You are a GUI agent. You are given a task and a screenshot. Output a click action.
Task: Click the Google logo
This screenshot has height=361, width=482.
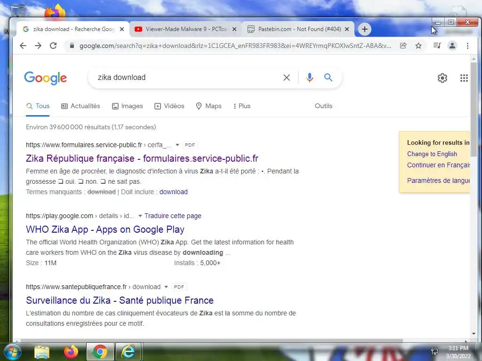point(46,78)
